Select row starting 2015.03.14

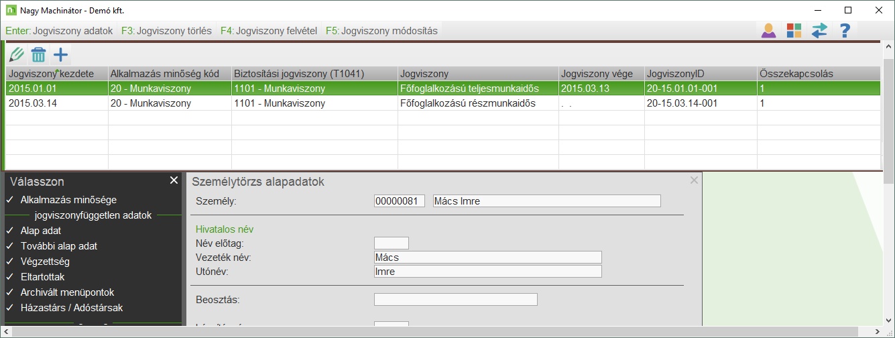tap(443, 103)
